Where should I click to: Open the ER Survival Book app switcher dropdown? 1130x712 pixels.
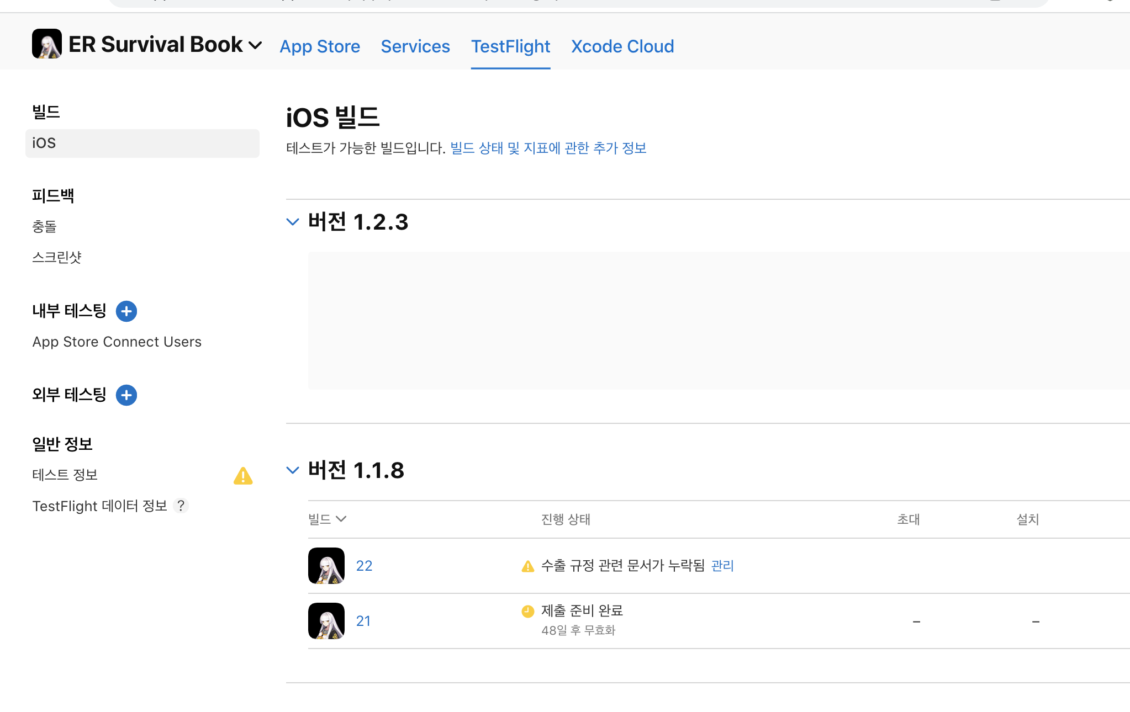[x=255, y=45]
